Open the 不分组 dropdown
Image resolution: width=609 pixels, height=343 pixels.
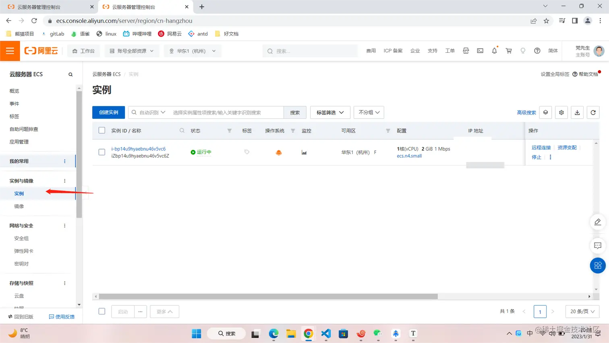click(x=368, y=112)
